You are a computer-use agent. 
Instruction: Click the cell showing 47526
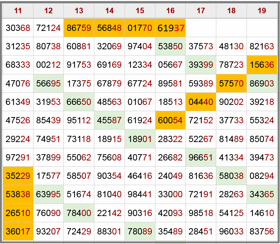pyautogui.click(x=18, y=120)
